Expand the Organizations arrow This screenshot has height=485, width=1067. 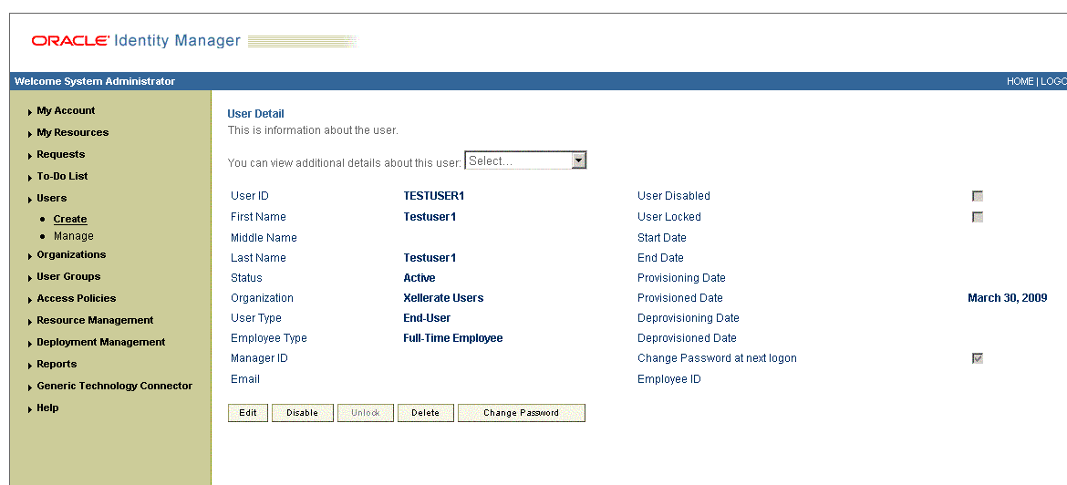[30, 256]
